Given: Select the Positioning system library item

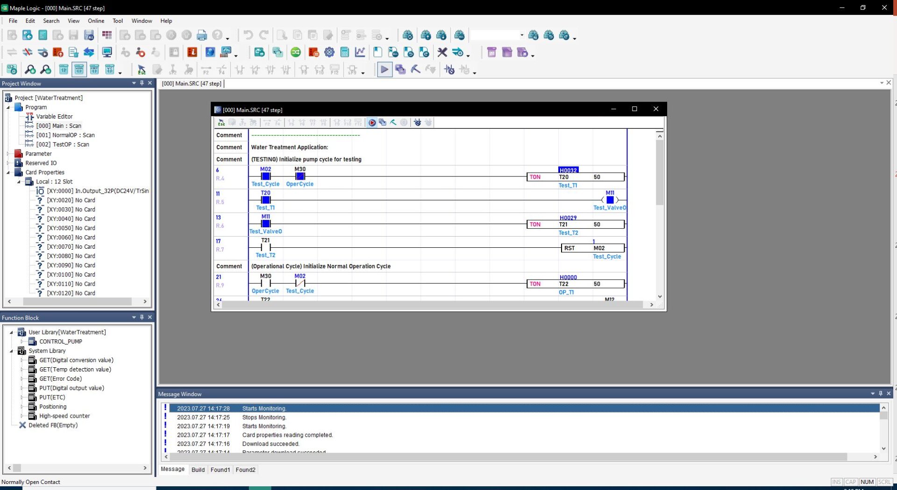Looking at the screenshot, I should [53, 407].
